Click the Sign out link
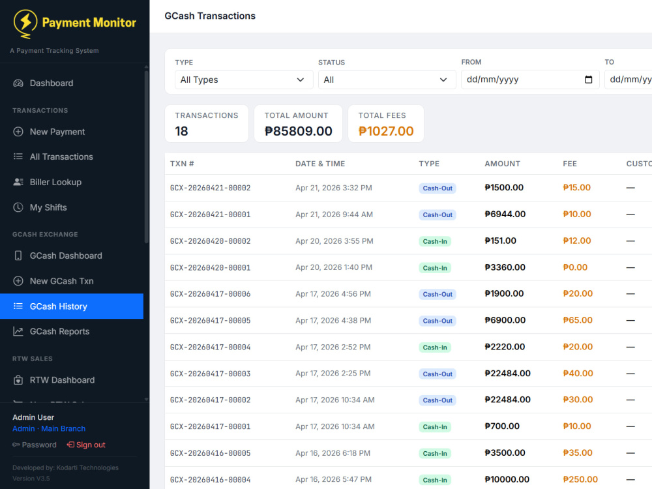652x489 pixels. pos(86,445)
